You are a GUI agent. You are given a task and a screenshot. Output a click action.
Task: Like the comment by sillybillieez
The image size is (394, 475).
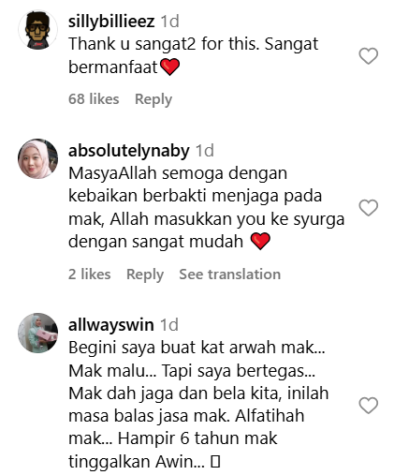coord(368,56)
